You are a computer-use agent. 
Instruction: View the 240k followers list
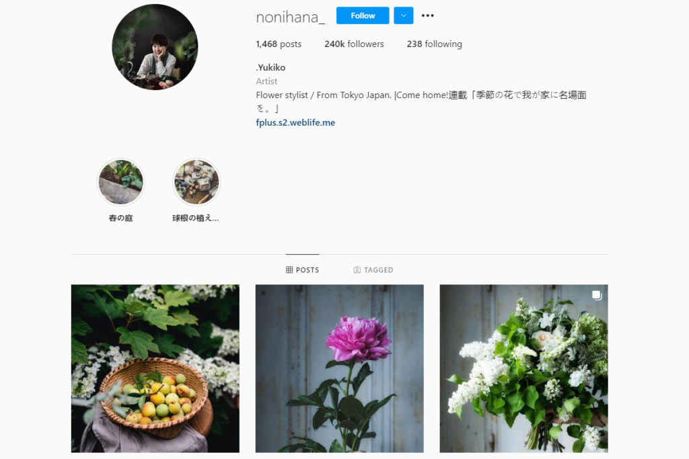(x=354, y=44)
